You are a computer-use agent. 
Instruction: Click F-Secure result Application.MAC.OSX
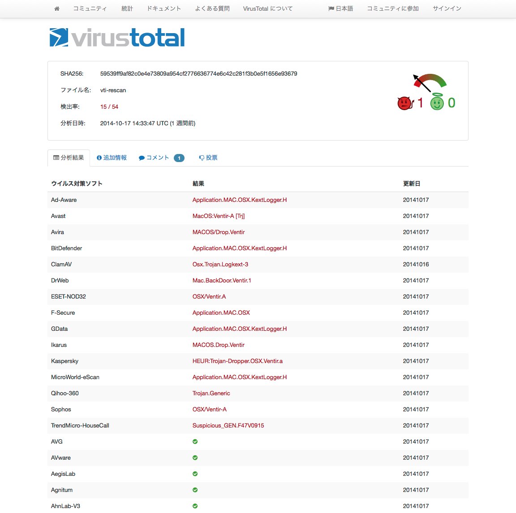coord(221,313)
